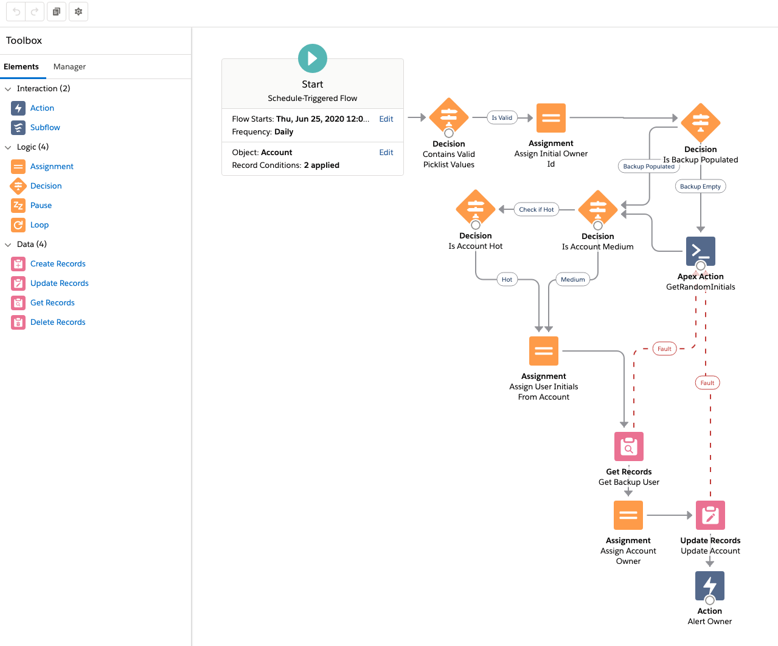Open the Elements tab
This screenshot has height=646, width=778.
(21, 67)
